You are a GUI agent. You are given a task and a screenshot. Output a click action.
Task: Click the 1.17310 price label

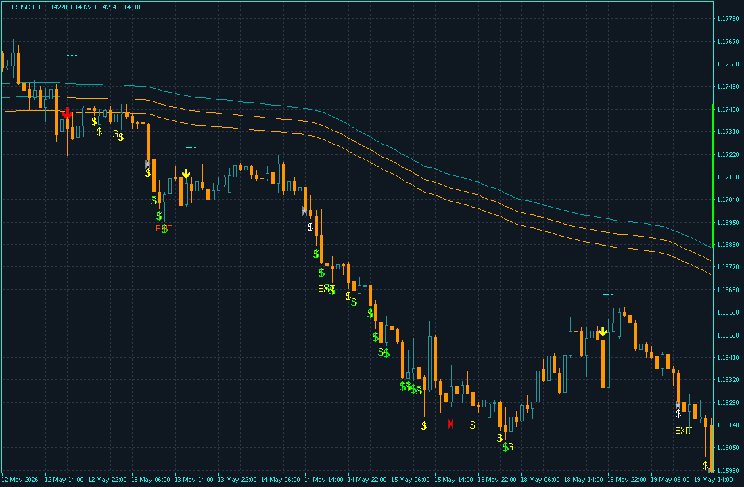coord(727,131)
